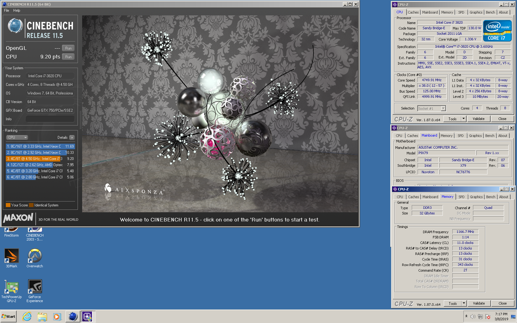Click the CPU-Z icon in top window title bar

pyautogui.click(x=395, y=5)
